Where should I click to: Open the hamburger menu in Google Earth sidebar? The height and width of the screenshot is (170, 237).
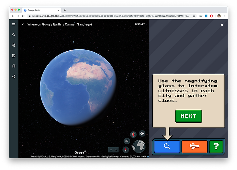[x=13, y=24]
